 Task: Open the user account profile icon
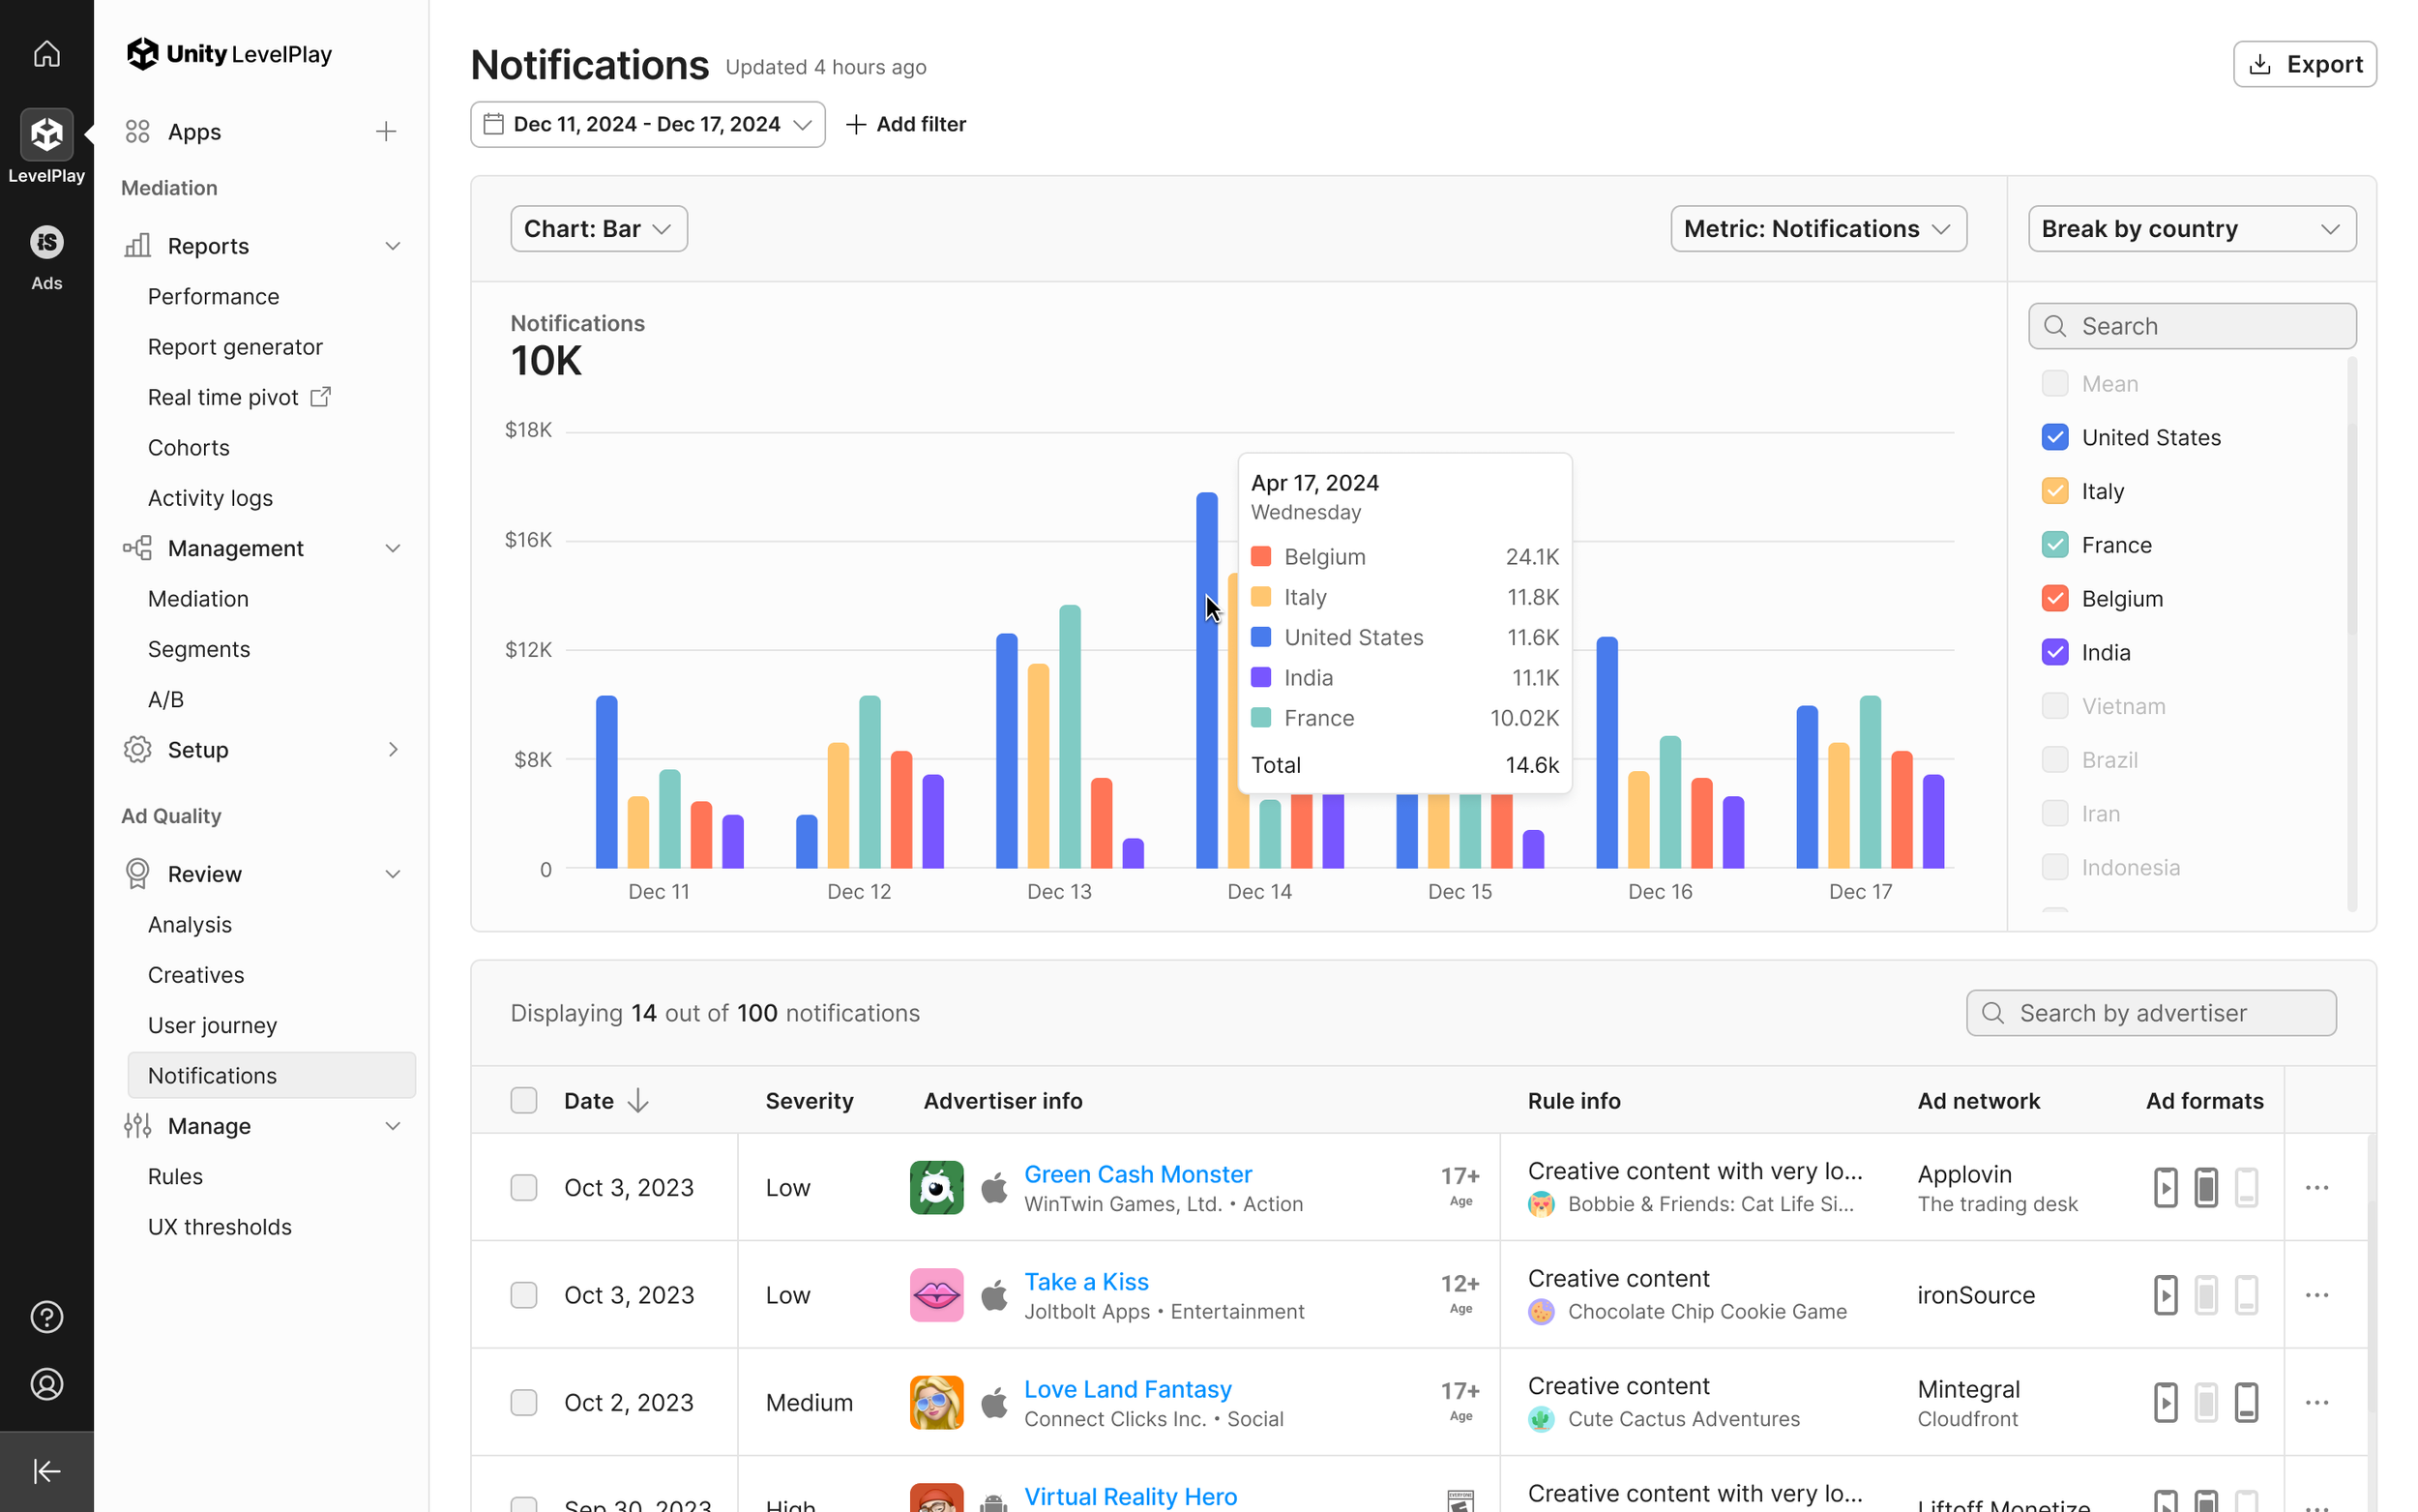tap(46, 1384)
